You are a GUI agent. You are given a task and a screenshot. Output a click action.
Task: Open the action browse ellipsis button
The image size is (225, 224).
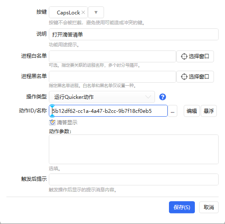173,111
